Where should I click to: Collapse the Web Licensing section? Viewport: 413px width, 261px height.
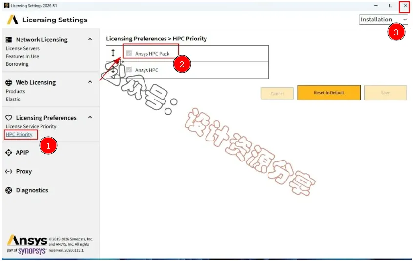(x=90, y=82)
